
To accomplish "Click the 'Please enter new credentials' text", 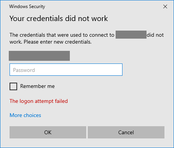I will 58,42.
